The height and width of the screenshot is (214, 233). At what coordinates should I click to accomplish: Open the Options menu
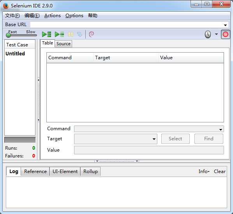(x=74, y=16)
